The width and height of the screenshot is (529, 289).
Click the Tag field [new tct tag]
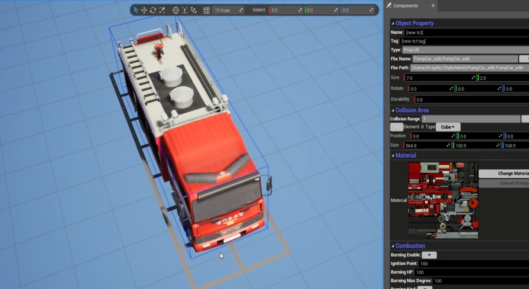click(x=465, y=41)
